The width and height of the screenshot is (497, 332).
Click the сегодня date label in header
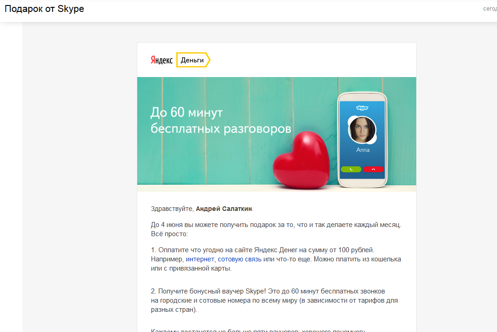point(490,9)
